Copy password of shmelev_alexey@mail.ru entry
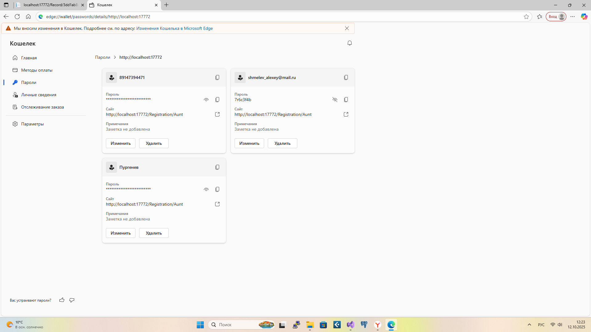 (x=346, y=100)
